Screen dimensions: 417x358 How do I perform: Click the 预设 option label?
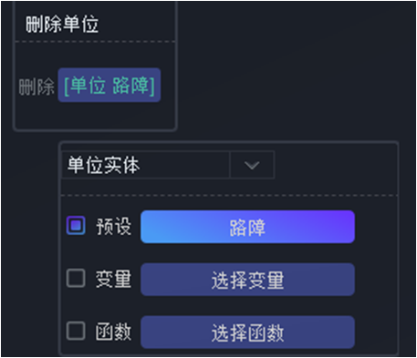click(x=113, y=226)
